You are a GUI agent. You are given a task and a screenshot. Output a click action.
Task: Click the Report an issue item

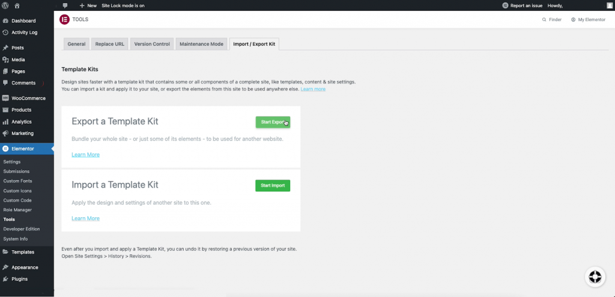coord(522,5)
